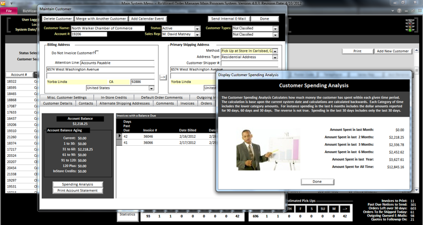Collapse the ribbon with the chevron icon

coord(393,11)
